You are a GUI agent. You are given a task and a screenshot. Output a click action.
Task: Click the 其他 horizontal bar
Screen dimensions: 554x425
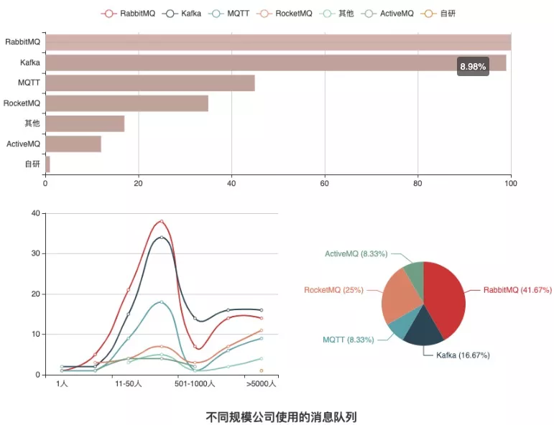85,124
